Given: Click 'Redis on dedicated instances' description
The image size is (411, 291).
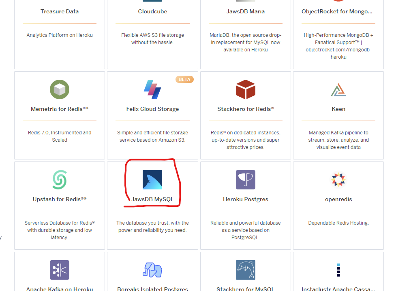Looking at the screenshot, I should [x=246, y=140].
